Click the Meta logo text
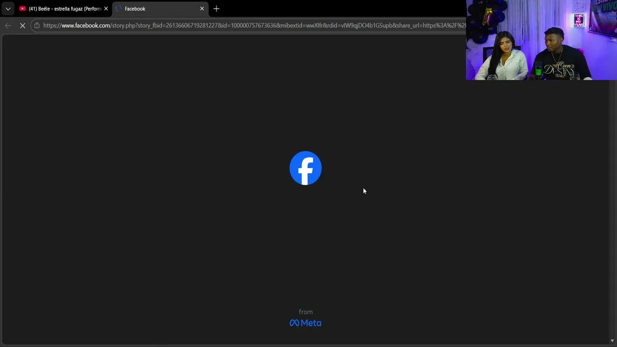The image size is (617, 347). [x=306, y=323]
